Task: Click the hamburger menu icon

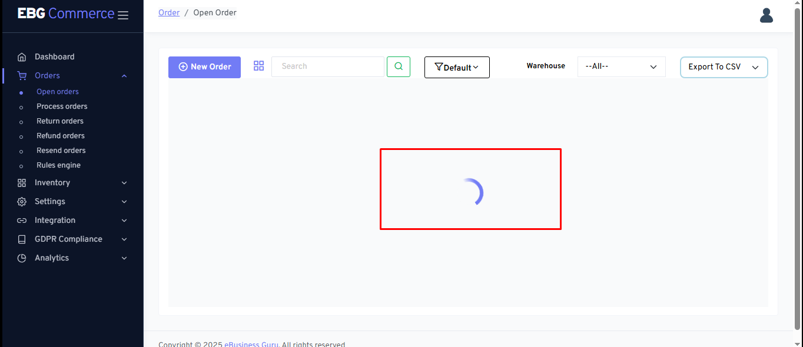Action: [123, 15]
